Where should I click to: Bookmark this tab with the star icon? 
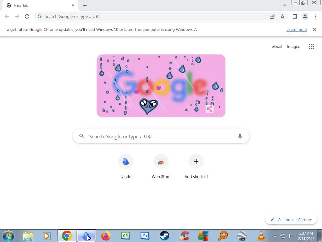pyautogui.click(x=282, y=16)
